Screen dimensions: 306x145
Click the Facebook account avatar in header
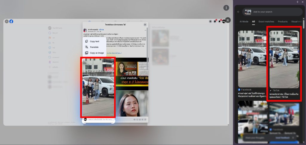[x=224, y=21]
